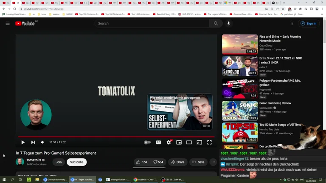This screenshot has height=183, width=326.
Task: Go to the YouTube home logo
Action: (25, 23)
